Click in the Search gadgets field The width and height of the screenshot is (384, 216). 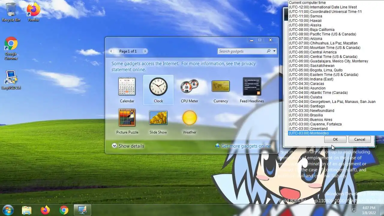tap(242, 51)
